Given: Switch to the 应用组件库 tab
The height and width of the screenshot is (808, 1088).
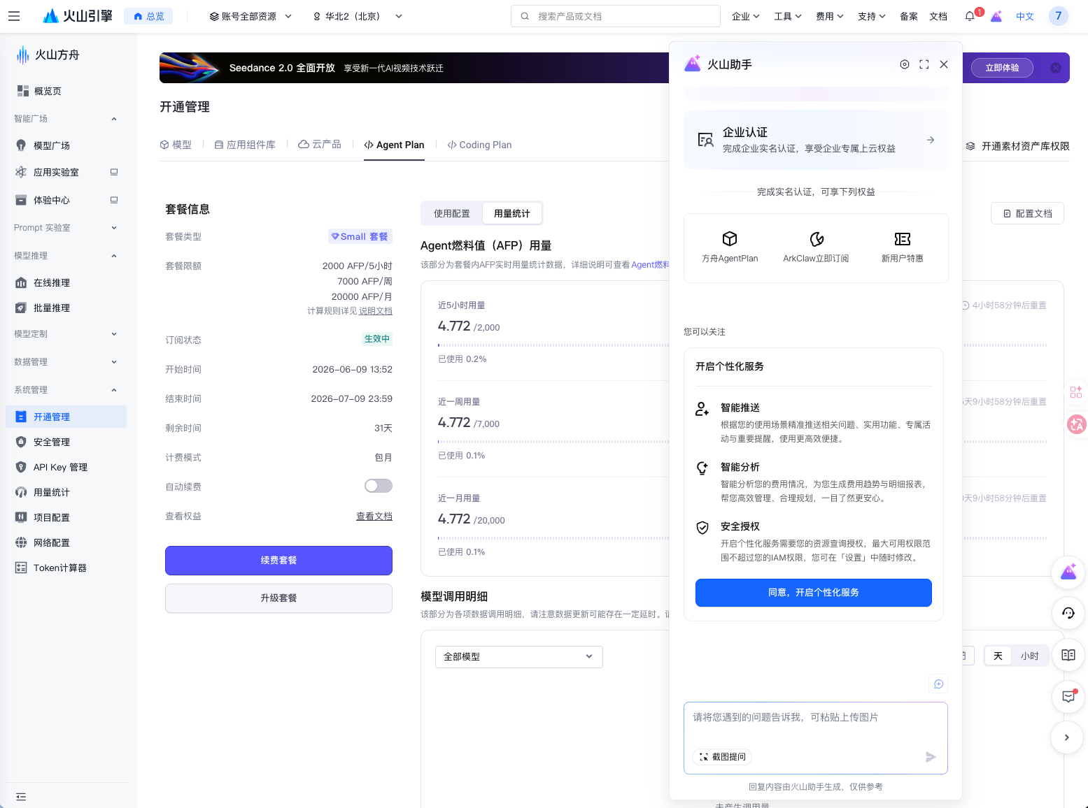Looking at the screenshot, I should pyautogui.click(x=245, y=145).
